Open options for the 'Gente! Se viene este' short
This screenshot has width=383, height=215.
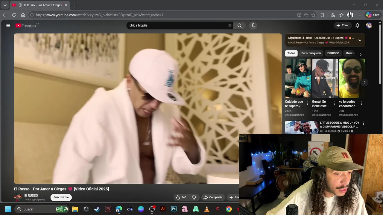tap(335, 103)
